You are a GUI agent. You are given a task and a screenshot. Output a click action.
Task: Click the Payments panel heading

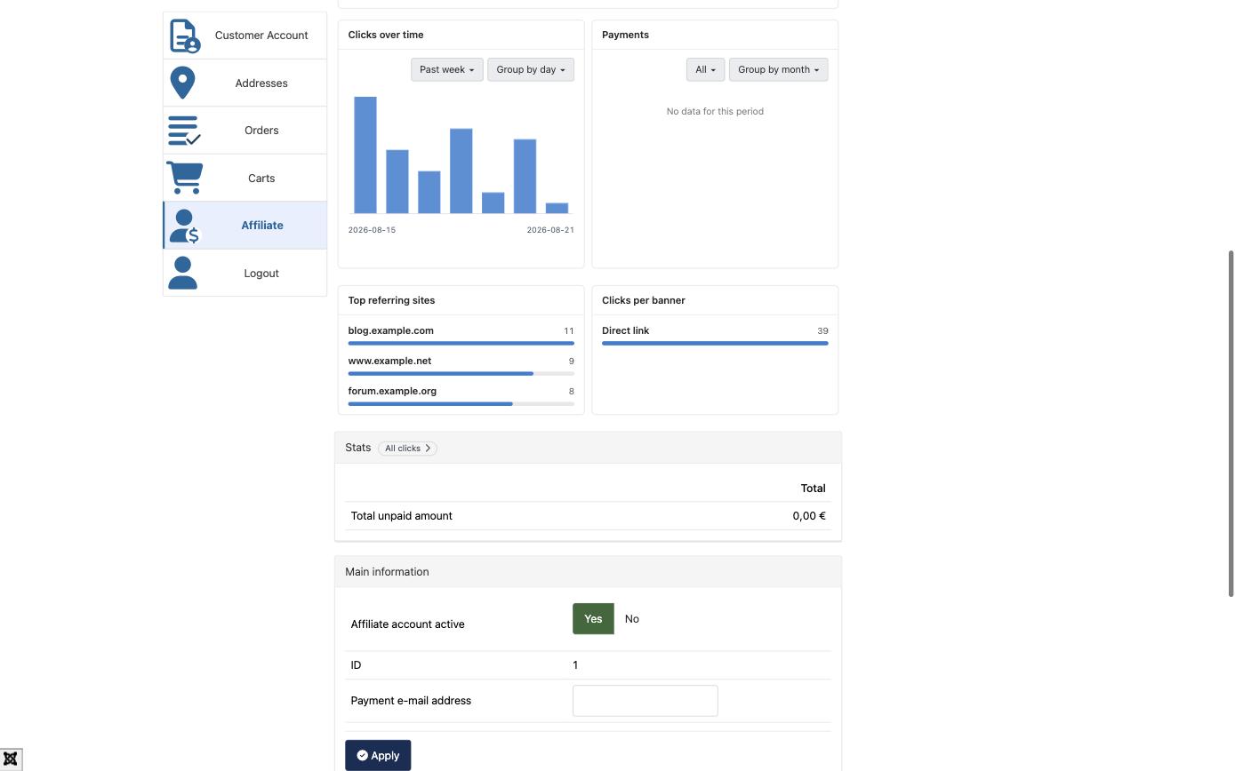[625, 35]
